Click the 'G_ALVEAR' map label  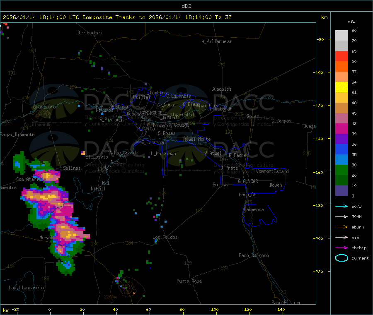click(x=248, y=181)
